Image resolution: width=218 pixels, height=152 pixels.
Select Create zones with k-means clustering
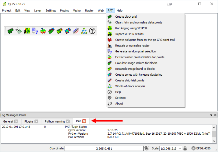click(x=145, y=75)
